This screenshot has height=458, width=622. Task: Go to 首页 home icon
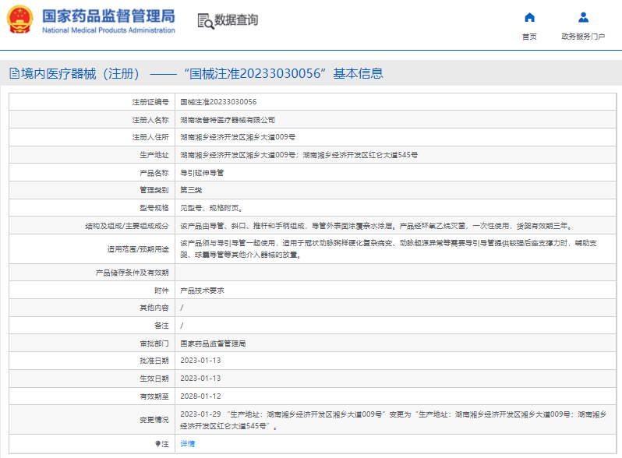[x=529, y=17]
